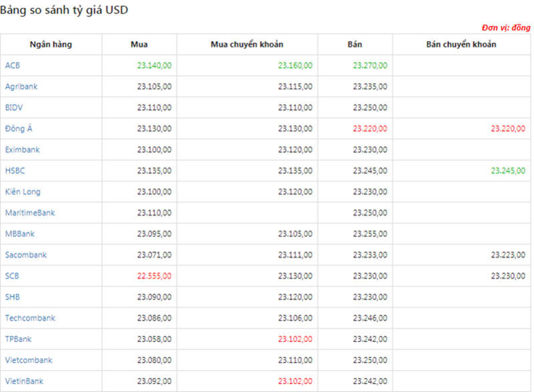Click the Bảng so sánh tỷ giá USD heading
The height and width of the screenshot is (392, 534).
(64, 10)
